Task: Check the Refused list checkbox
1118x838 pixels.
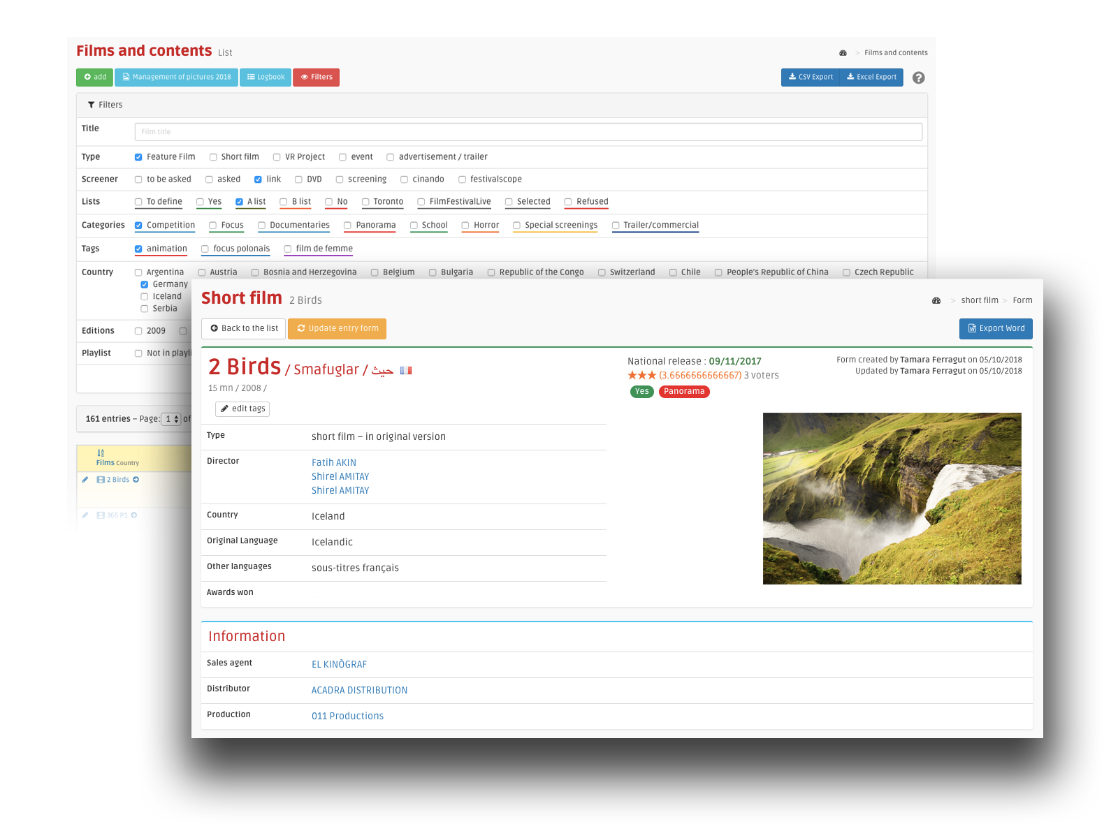Action: (569, 202)
